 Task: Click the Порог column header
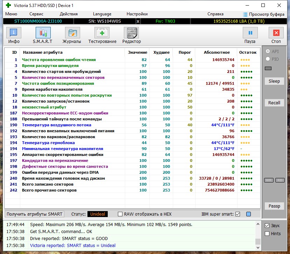(x=185, y=52)
